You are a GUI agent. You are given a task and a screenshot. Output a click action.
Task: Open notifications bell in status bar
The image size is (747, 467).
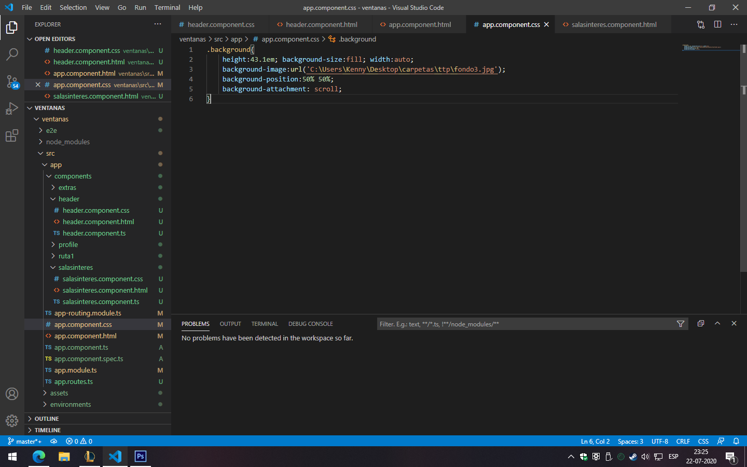[x=736, y=441]
